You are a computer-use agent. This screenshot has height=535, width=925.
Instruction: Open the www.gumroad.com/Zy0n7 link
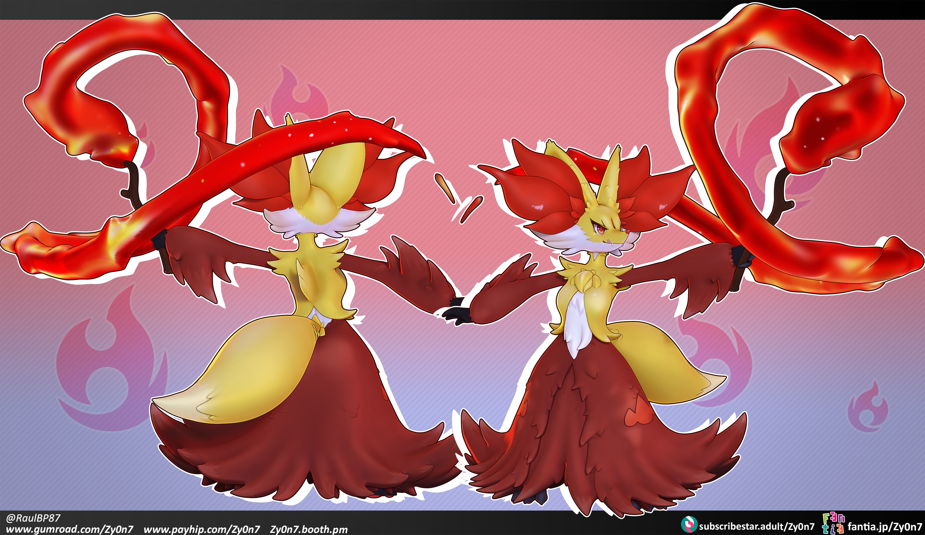pyautogui.click(x=70, y=530)
